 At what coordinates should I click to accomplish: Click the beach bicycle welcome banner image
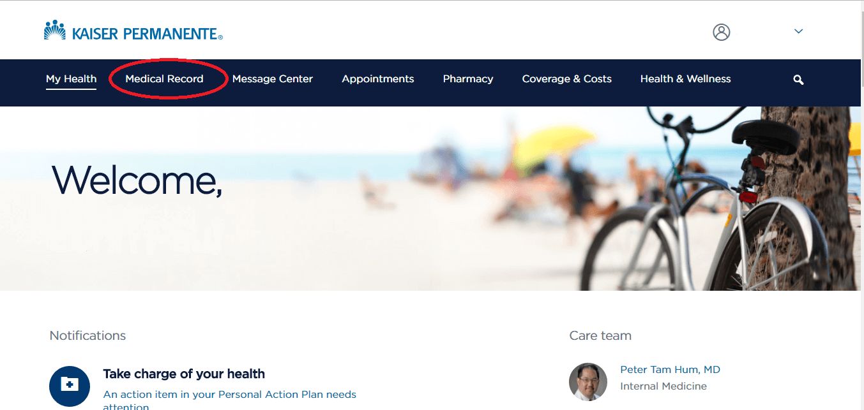(430, 198)
